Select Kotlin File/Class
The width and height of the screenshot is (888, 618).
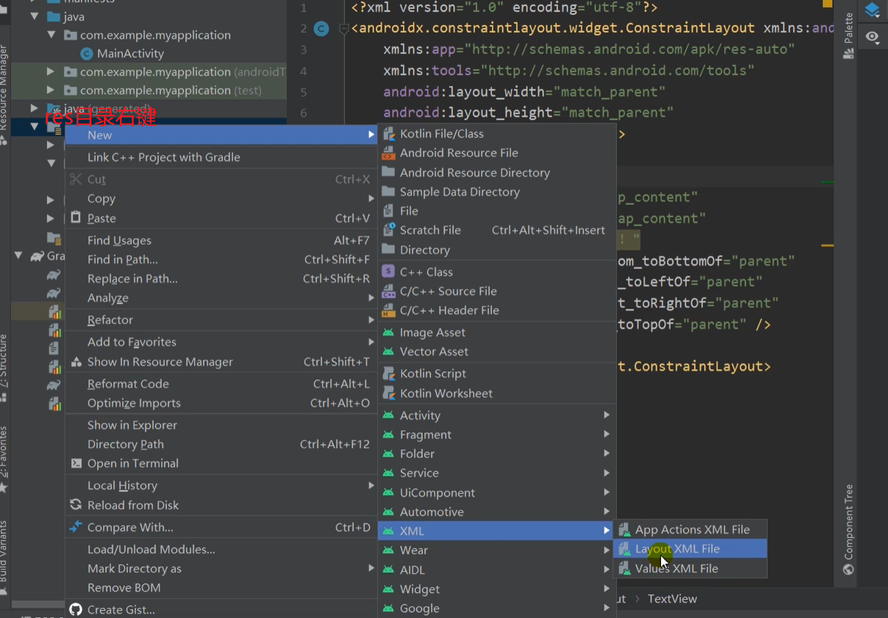point(497,134)
